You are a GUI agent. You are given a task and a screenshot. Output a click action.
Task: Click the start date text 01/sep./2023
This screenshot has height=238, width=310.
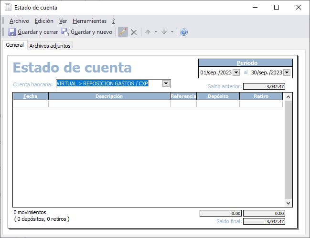pos(216,72)
